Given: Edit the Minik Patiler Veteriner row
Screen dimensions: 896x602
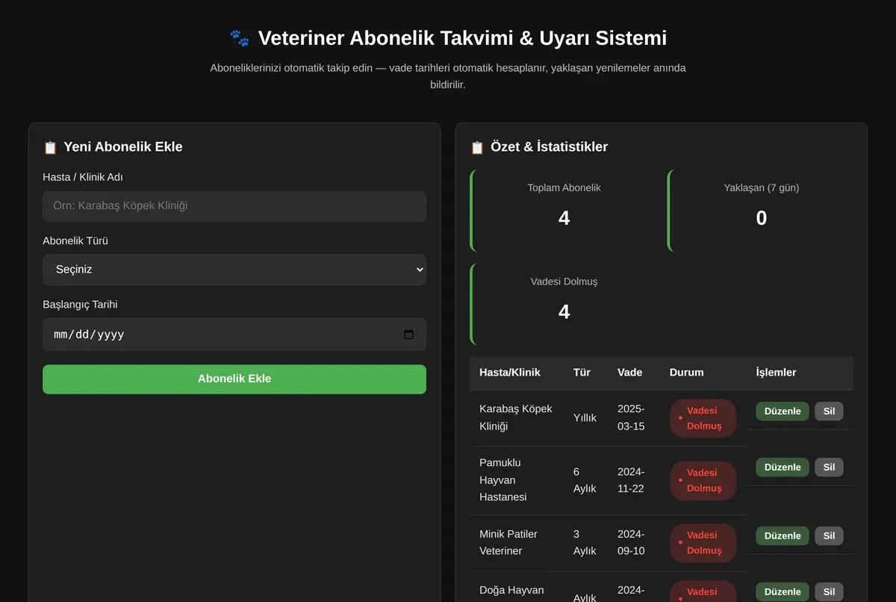Looking at the screenshot, I should tap(783, 536).
